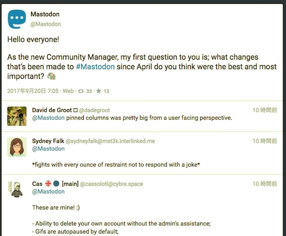Open @dadegroot profile handle
The image size is (286, 236).
point(94,110)
